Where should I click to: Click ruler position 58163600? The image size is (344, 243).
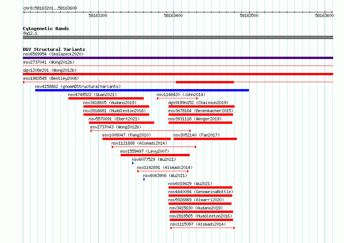324,15
